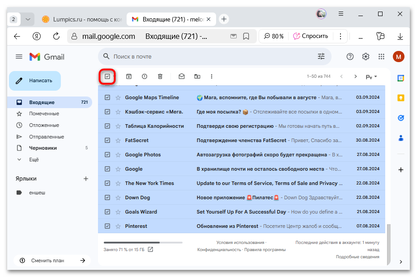
Task: Mark selected messages as read
Action: 181,76
